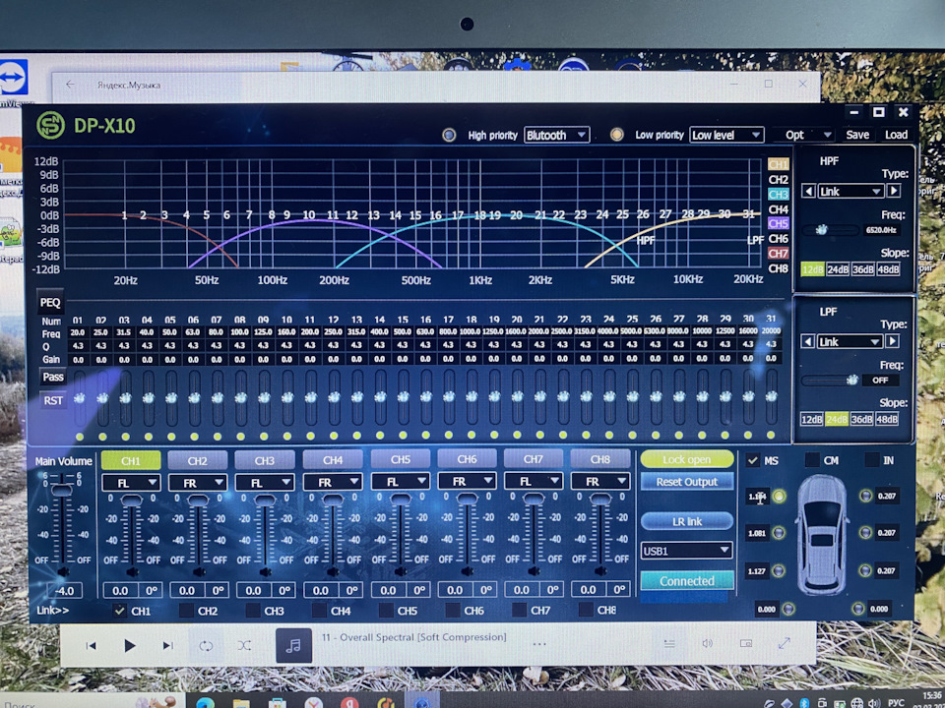Click the Save button

[x=857, y=135]
